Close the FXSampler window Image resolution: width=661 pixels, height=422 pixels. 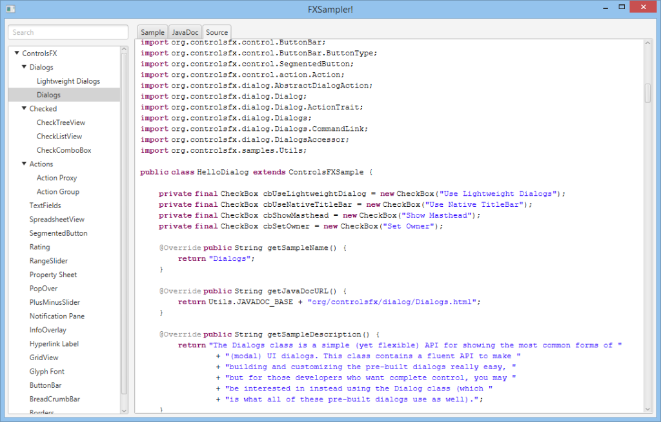(x=644, y=7)
